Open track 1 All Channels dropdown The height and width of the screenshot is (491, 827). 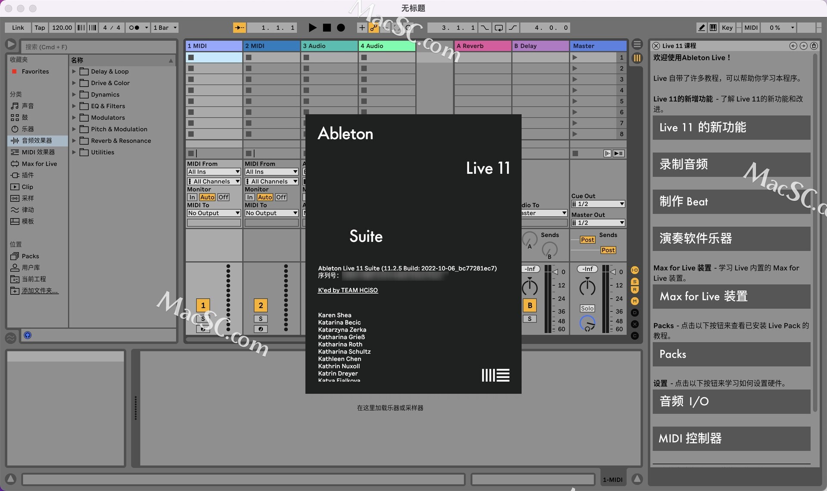[214, 181]
